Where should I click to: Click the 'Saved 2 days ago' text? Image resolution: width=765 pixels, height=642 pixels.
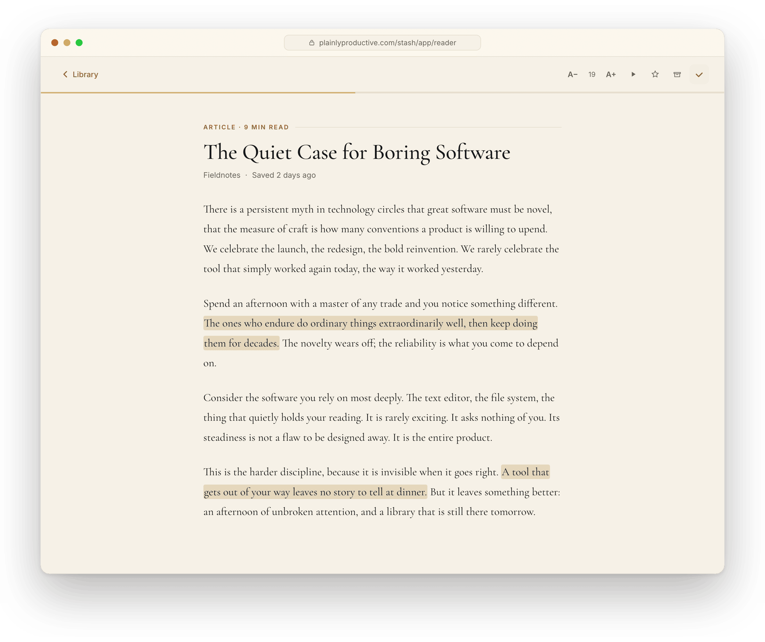click(x=284, y=175)
